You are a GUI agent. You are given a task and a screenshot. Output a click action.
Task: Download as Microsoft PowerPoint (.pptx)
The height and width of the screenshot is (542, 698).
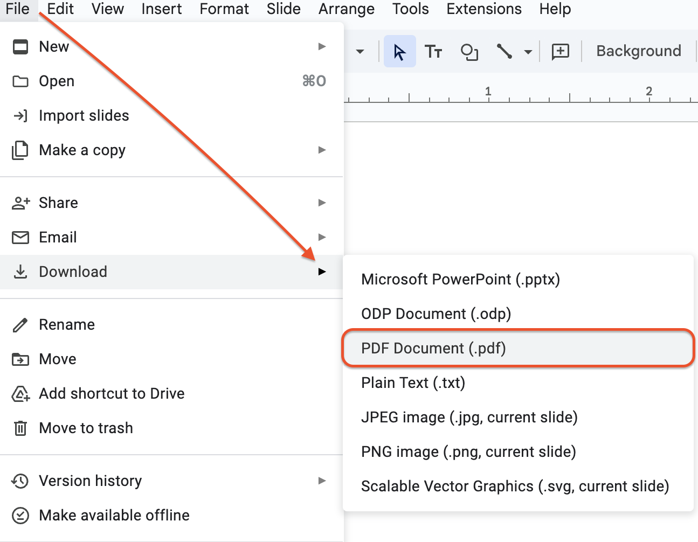(518, 279)
